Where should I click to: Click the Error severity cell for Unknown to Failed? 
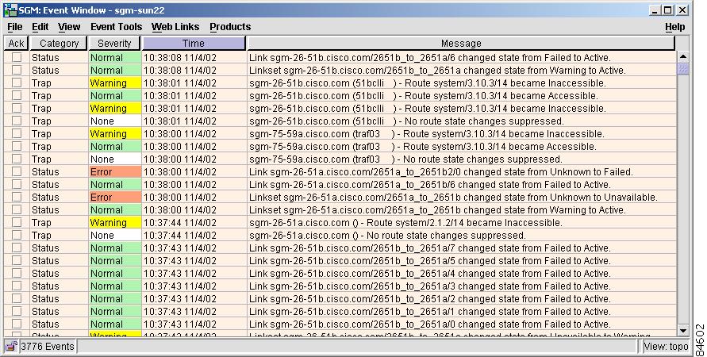[x=115, y=171]
